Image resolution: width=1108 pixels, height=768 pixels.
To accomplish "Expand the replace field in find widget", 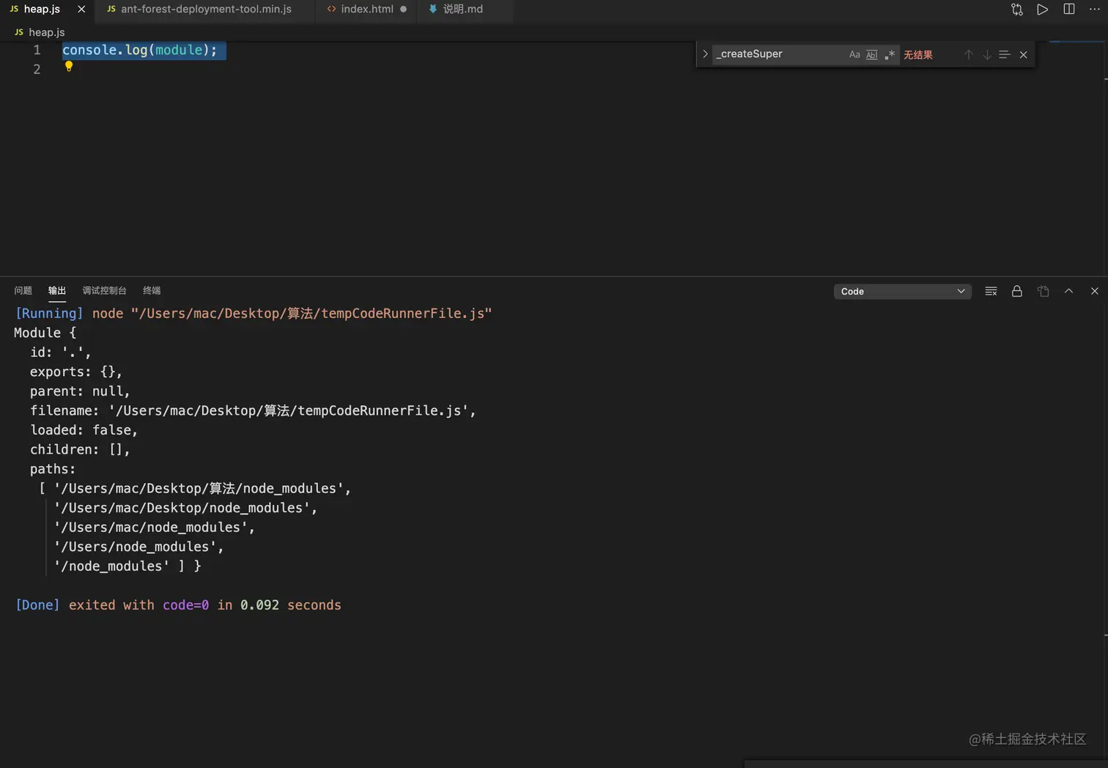I will (705, 54).
